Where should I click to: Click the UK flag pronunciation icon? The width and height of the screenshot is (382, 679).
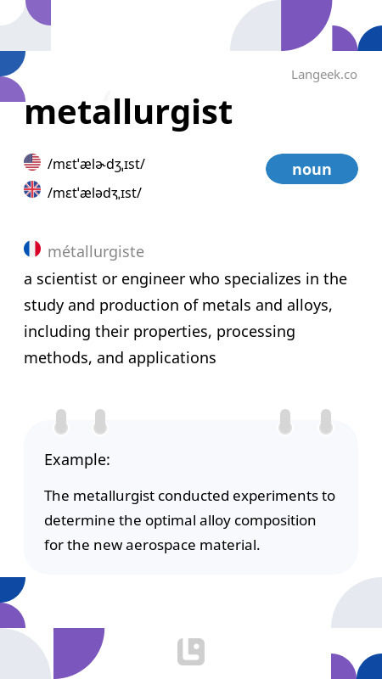pos(32,189)
